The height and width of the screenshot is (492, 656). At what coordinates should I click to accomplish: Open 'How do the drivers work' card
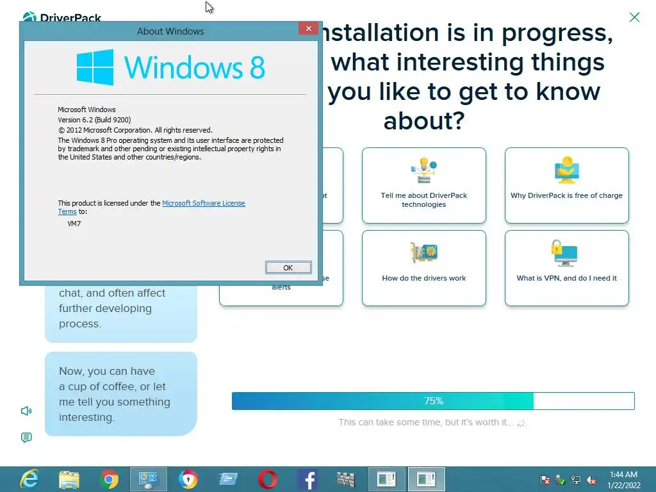click(x=424, y=268)
